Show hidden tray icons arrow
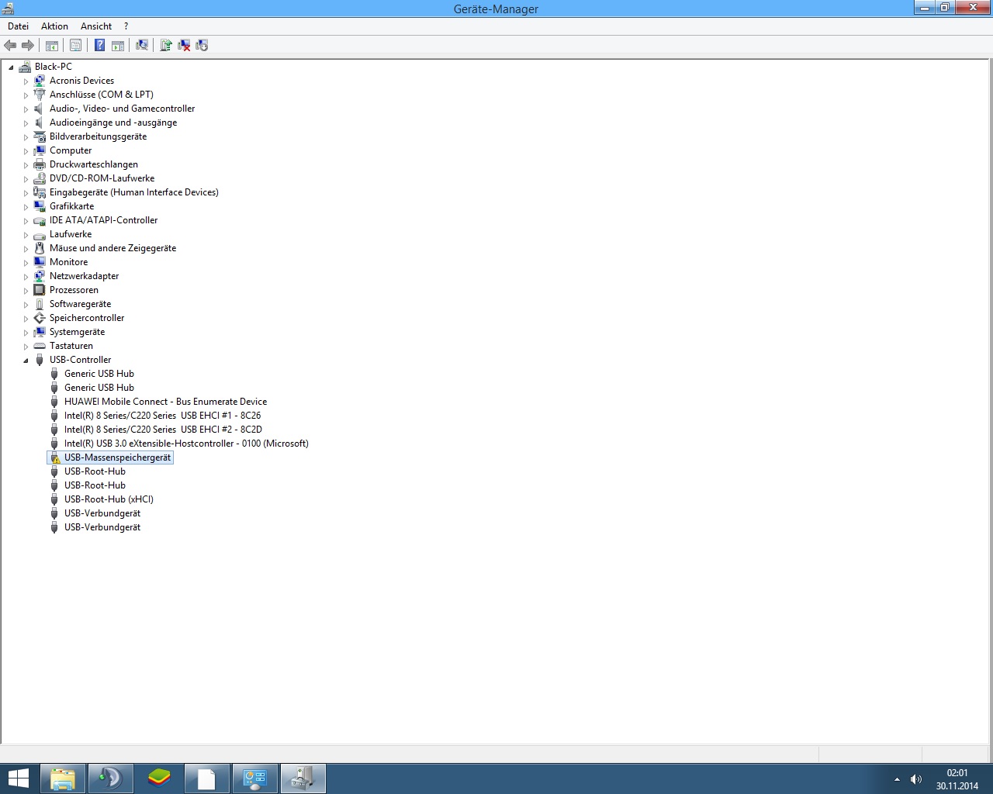This screenshot has height=794, width=993. 897,779
